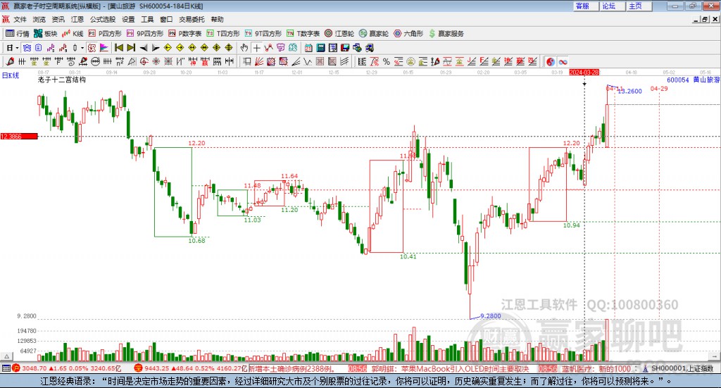Click the percent sign tool icon
This screenshot has width=721, height=388.
[387, 61]
